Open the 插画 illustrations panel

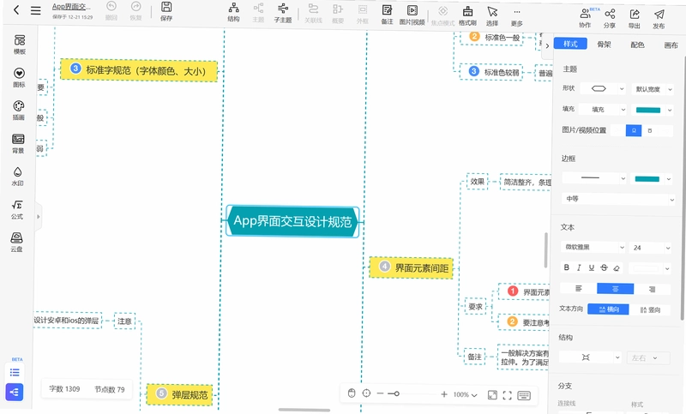[x=18, y=111]
